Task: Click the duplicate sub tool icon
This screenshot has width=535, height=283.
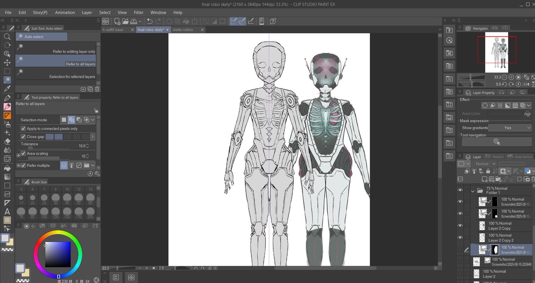Action: [x=90, y=89]
